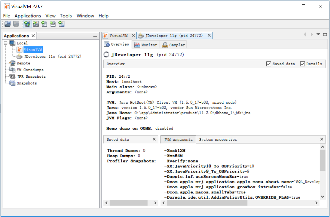Click the last Add Application Snapshot toolbar icon
330x217 pixels.
click(61, 24)
